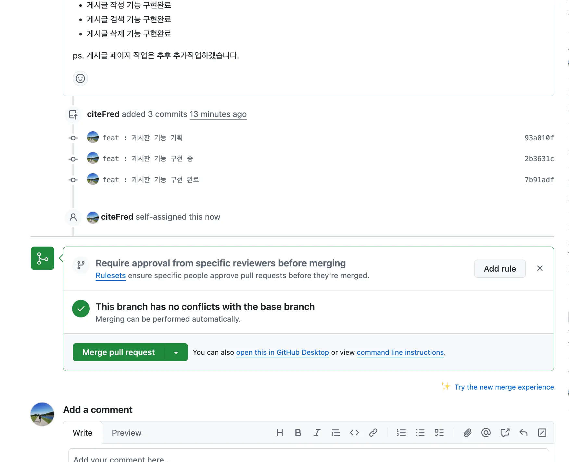Mention a user with the @ icon
Screen dimensions: 569x462
(486, 433)
